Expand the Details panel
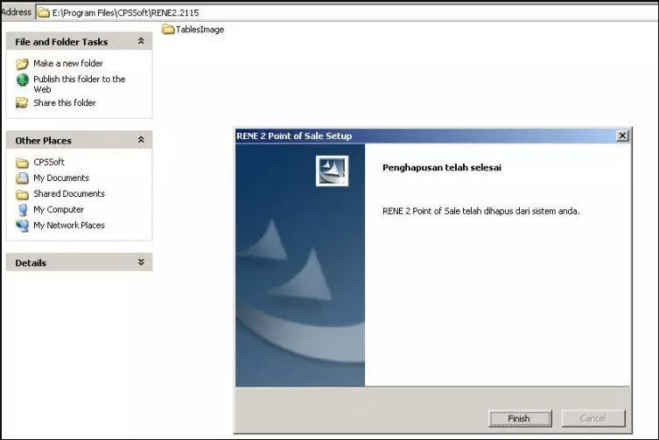 (141, 262)
